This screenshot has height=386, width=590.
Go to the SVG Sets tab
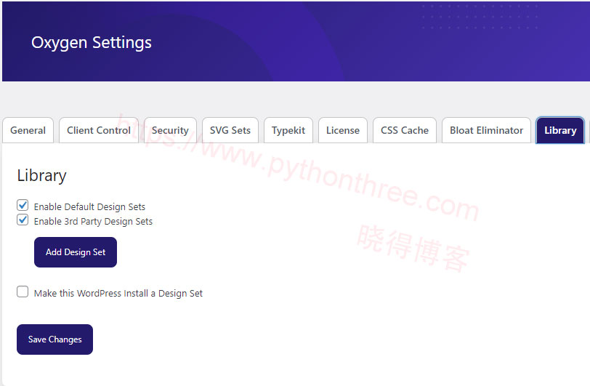click(x=230, y=130)
